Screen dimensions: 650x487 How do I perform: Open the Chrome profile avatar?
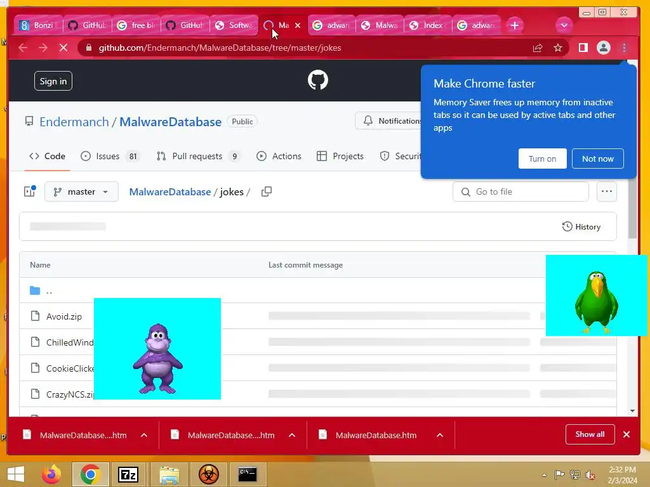pyautogui.click(x=604, y=48)
